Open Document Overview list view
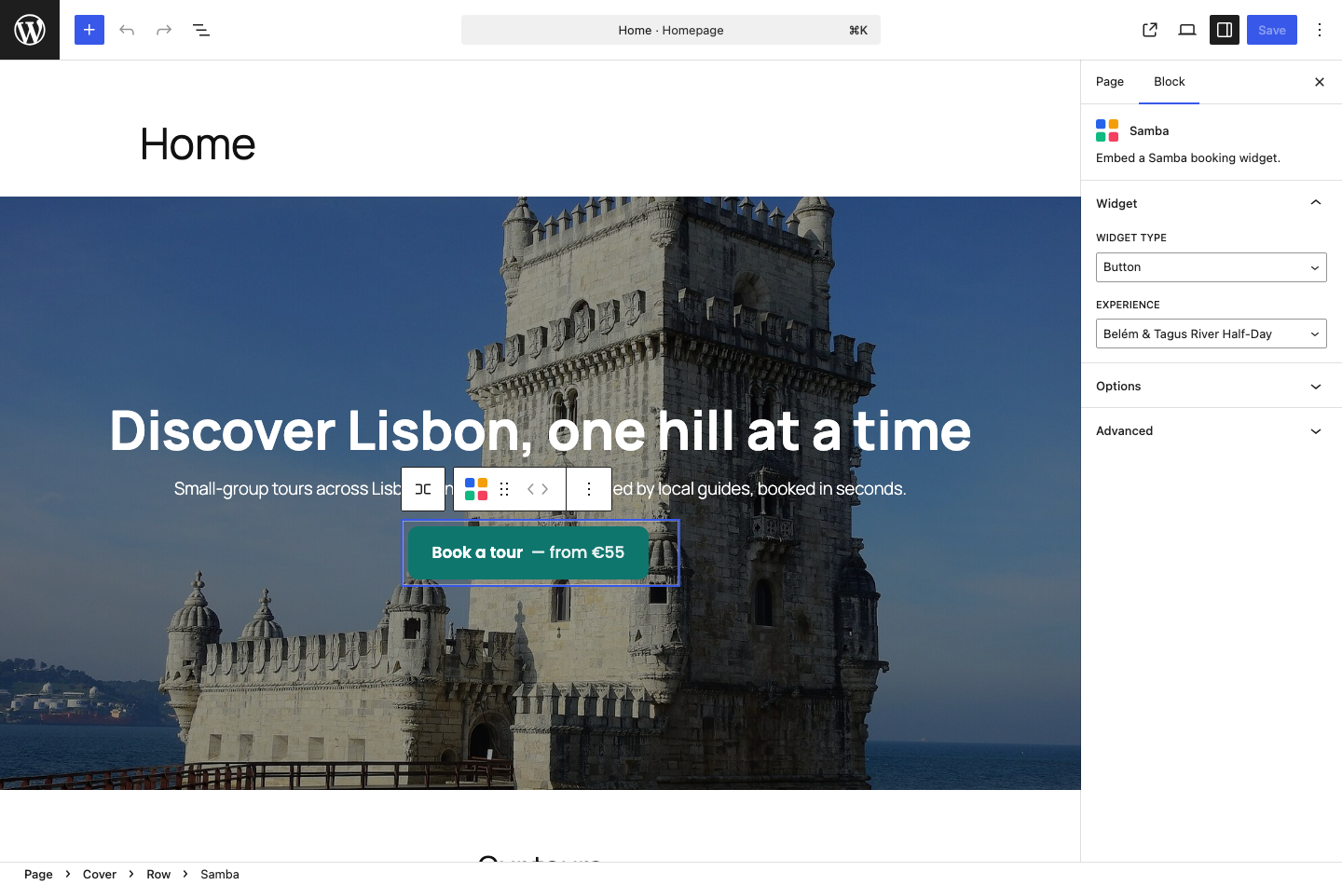The height and width of the screenshot is (885, 1342). click(x=201, y=30)
